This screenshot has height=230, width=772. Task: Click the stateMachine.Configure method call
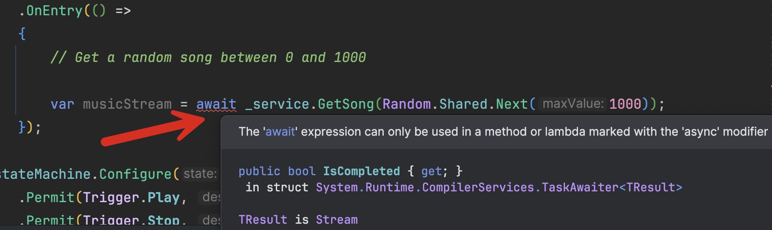[135, 174]
